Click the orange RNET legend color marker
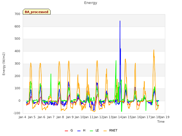This screenshot has height=136, width=182. click(x=105, y=131)
